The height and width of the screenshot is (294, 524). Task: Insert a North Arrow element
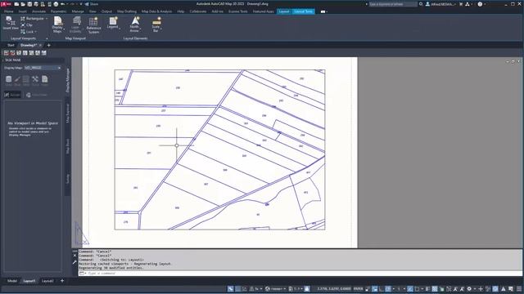point(134,24)
